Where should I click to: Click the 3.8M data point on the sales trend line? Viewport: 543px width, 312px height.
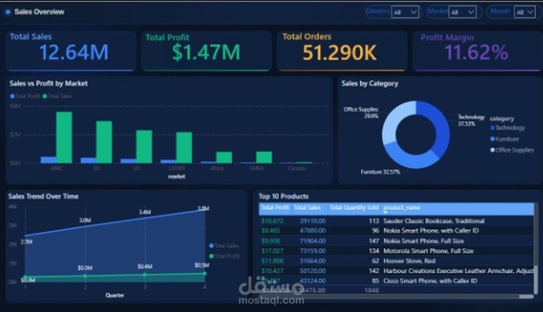click(205, 210)
